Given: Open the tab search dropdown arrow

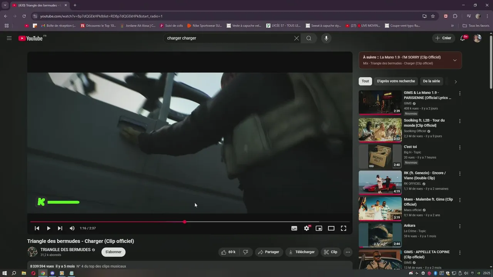Looking at the screenshot, I should [5, 5].
